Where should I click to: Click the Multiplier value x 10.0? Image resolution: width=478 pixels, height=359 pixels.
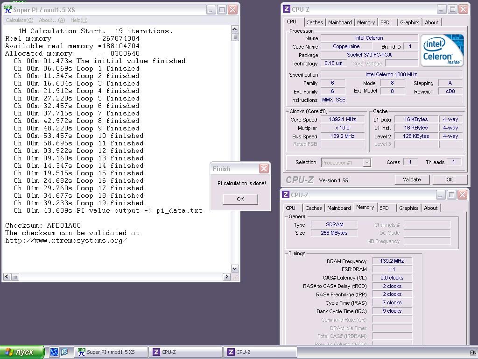click(x=342, y=128)
